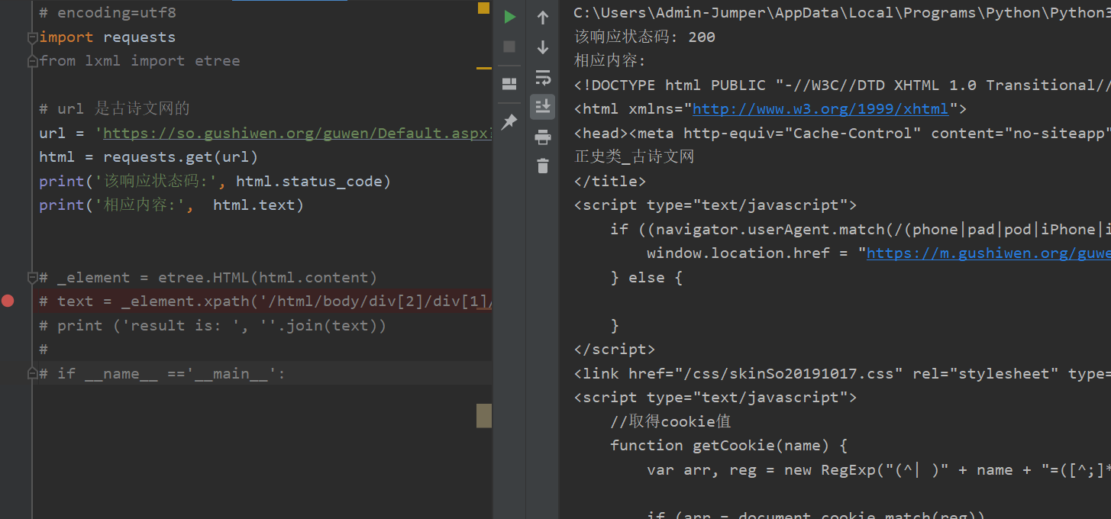
Task: Click the '# url 是古诗文网的' comment
Action: click(115, 108)
